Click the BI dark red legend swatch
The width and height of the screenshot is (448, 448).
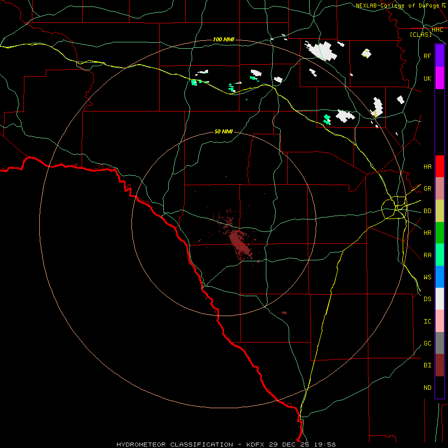coord(440,365)
